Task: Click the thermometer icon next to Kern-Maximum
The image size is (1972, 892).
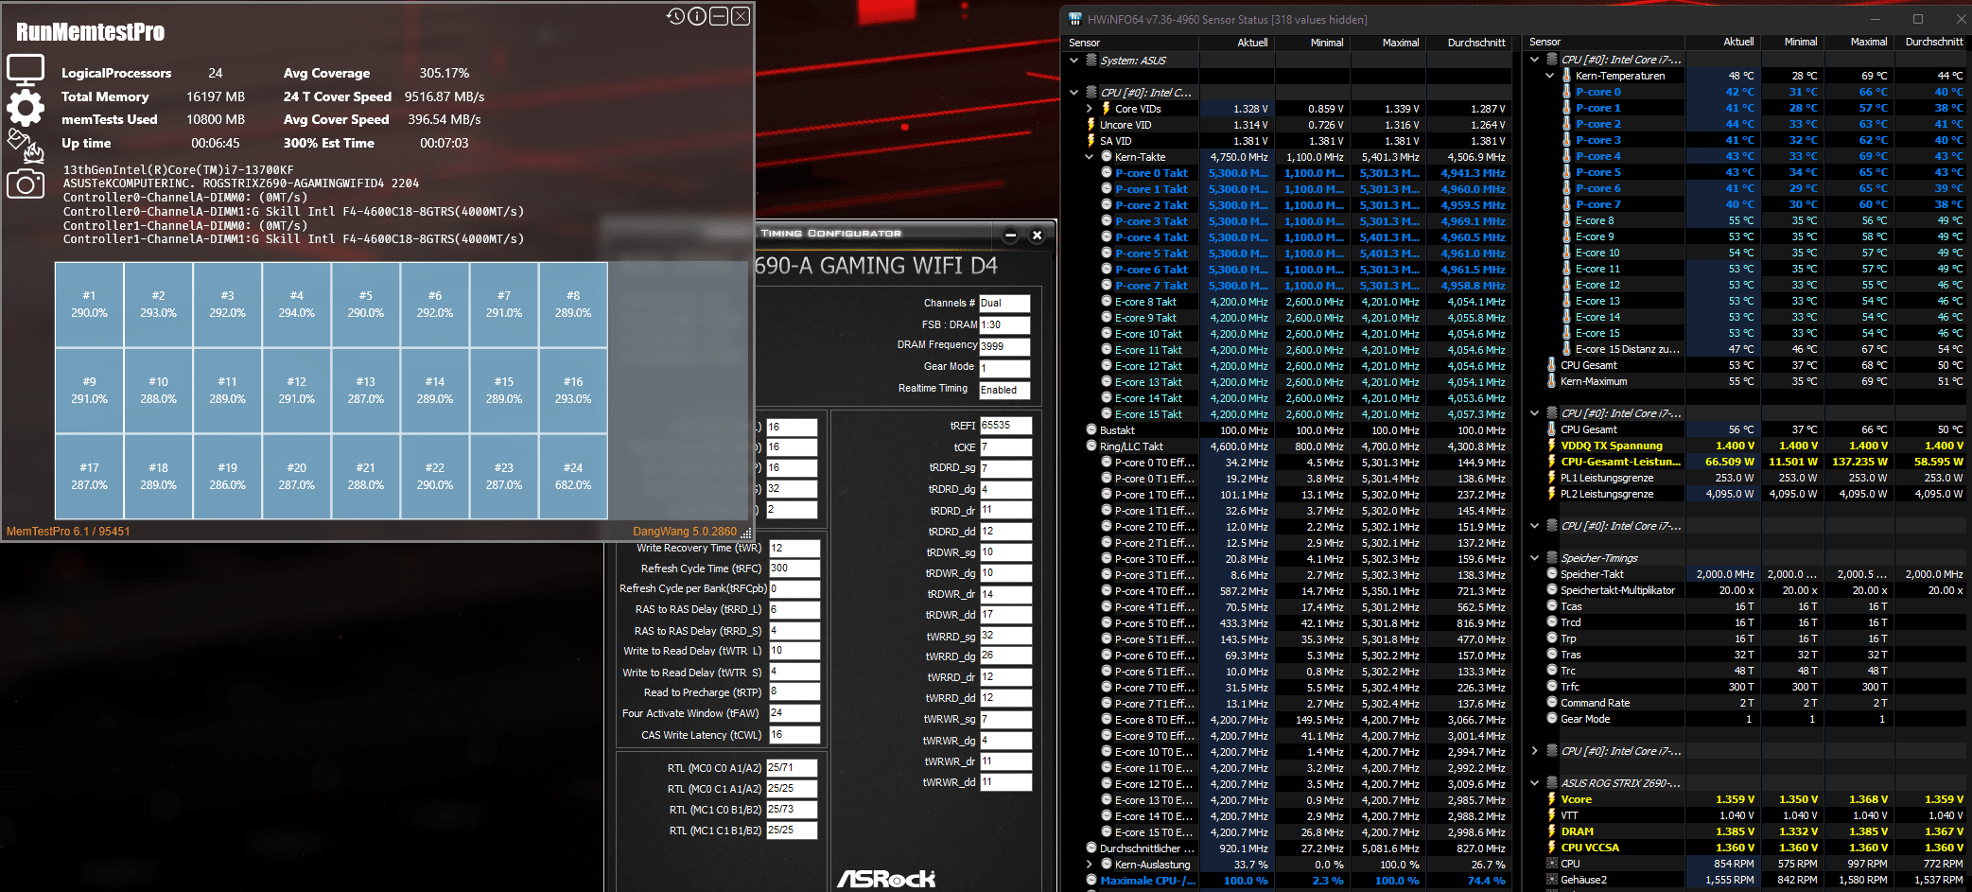Action: point(1552,381)
